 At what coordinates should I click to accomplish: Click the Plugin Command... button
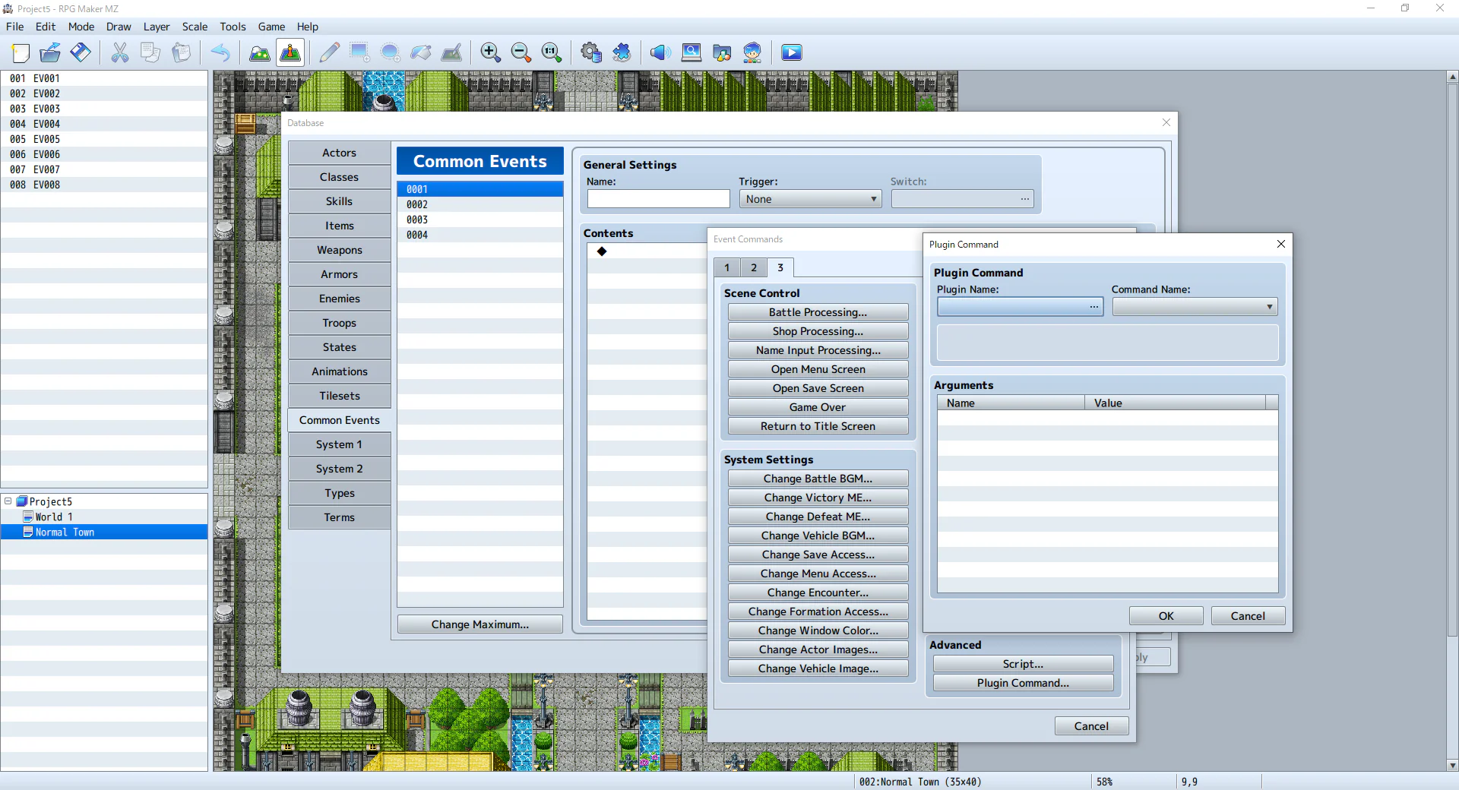tap(1023, 683)
